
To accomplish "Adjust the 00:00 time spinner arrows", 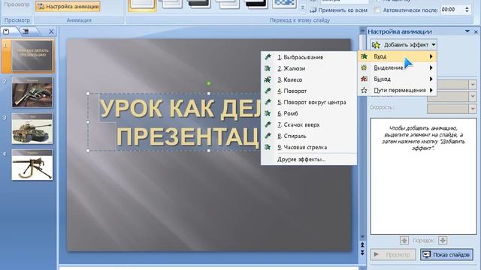I will pos(467,10).
